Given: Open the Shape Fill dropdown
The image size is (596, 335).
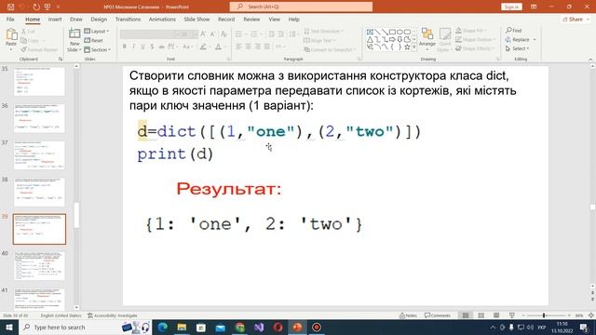Looking at the screenshot, I should coord(470,31).
